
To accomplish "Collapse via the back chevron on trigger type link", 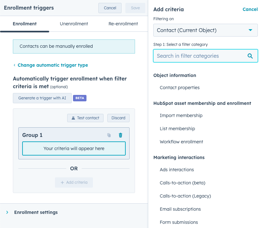I will [x=14, y=65].
